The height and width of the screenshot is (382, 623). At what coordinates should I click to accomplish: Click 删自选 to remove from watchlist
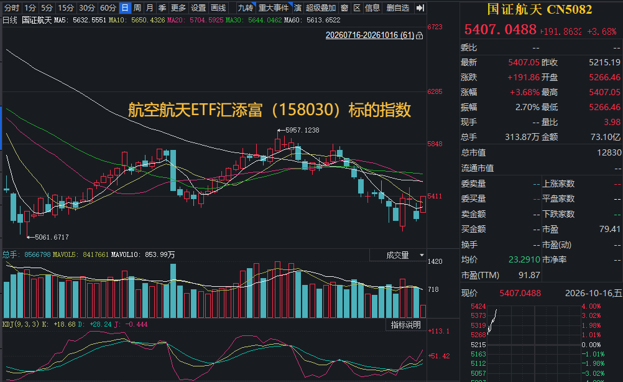point(398,8)
